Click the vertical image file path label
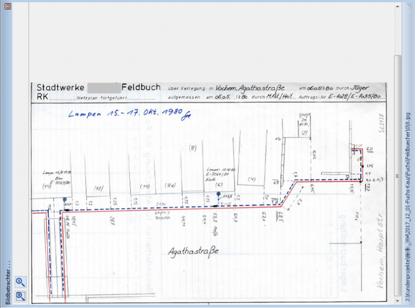The image size is (415, 308). (x=408, y=205)
